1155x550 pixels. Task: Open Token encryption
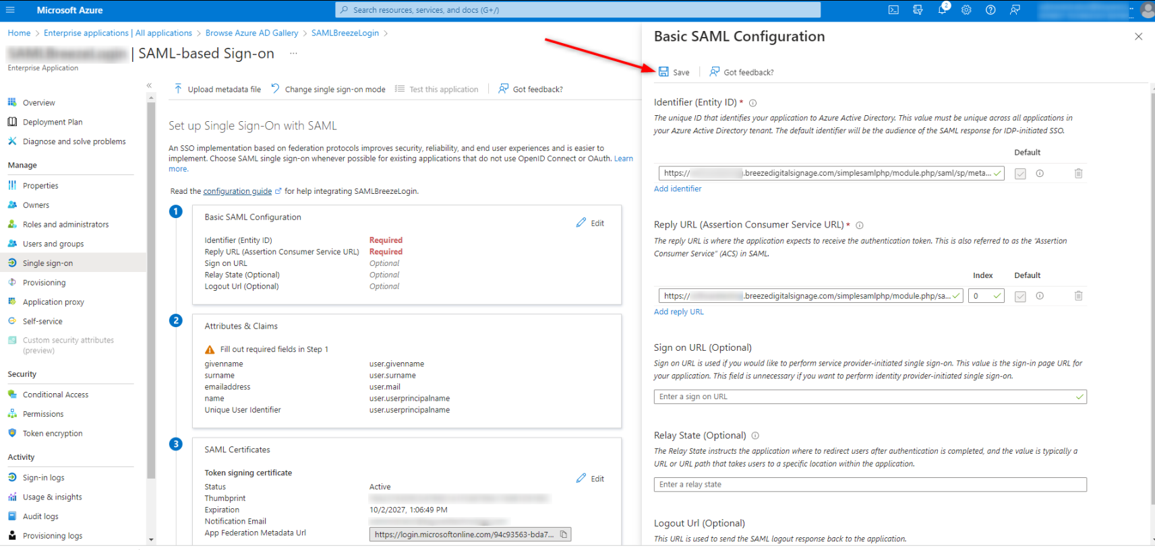click(53, 434)
